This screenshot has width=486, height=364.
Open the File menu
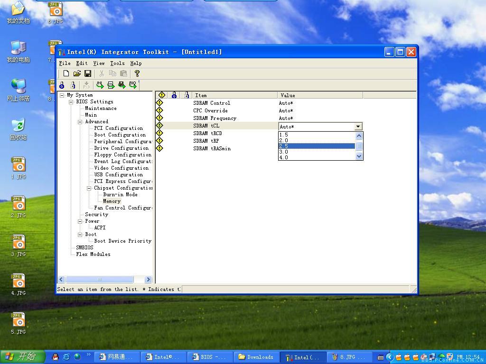click(x=65, y=63)
